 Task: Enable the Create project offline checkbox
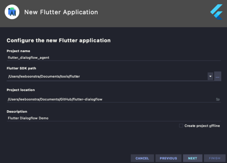pos(181,126)
